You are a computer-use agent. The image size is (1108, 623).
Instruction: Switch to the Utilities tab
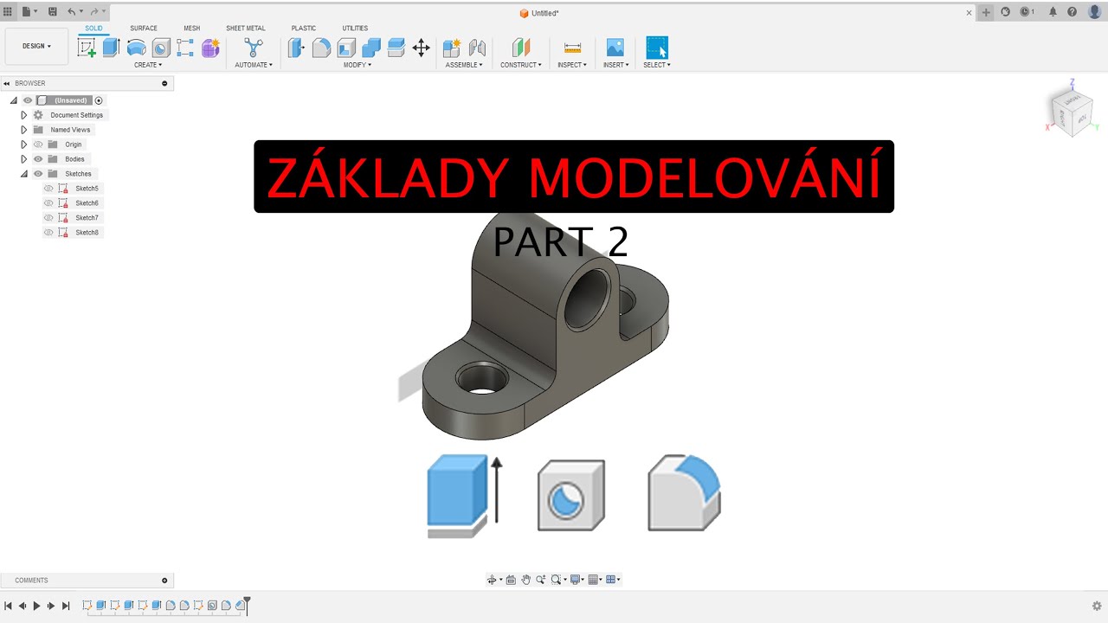[x=355, y=29]
